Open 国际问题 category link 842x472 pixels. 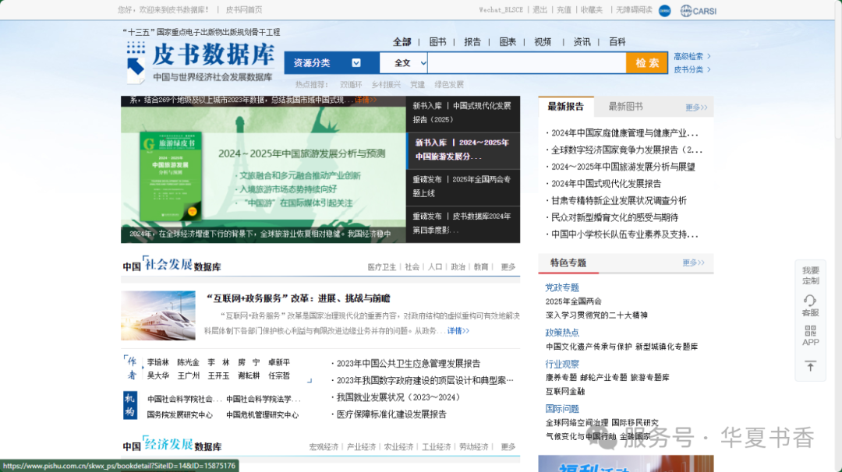coord(562,409)
